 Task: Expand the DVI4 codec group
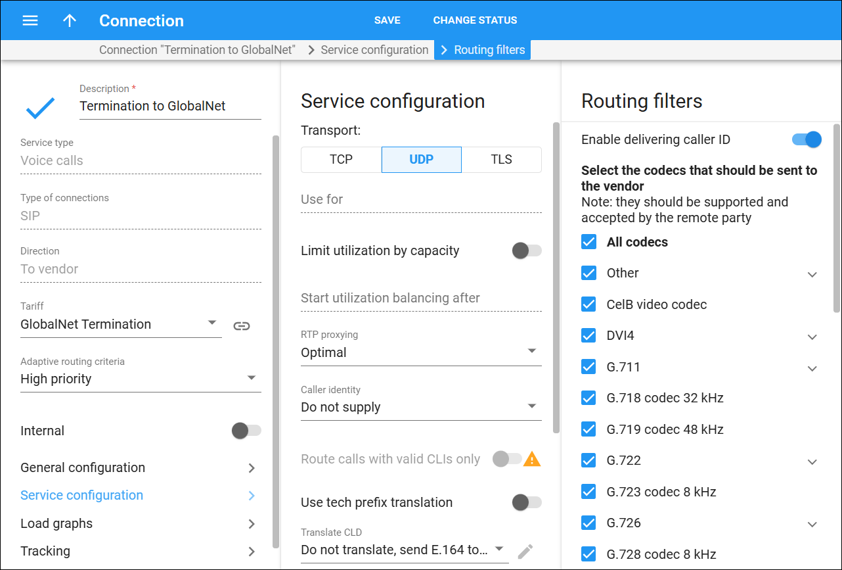(x=812, y=337)
